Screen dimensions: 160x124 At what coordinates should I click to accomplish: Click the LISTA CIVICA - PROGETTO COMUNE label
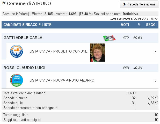(x=58, y=51)
